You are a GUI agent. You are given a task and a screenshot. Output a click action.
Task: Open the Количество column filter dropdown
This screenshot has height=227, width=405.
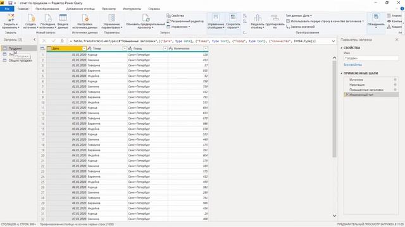click(206, 49)
